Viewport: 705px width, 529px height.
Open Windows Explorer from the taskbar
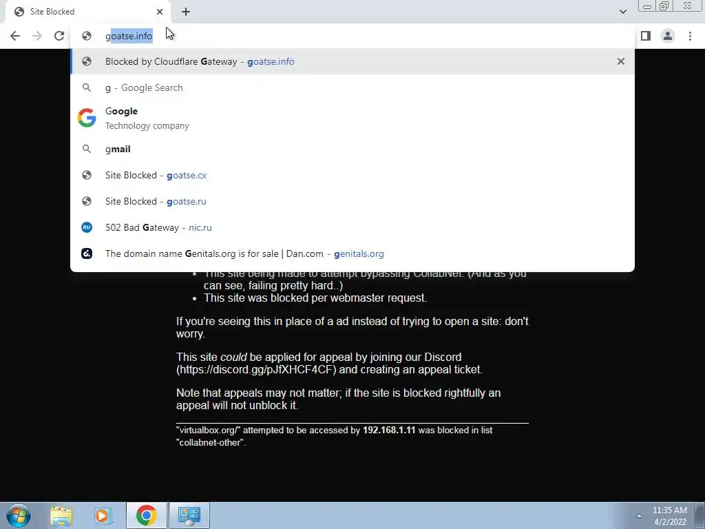click(x=61, y=515)
